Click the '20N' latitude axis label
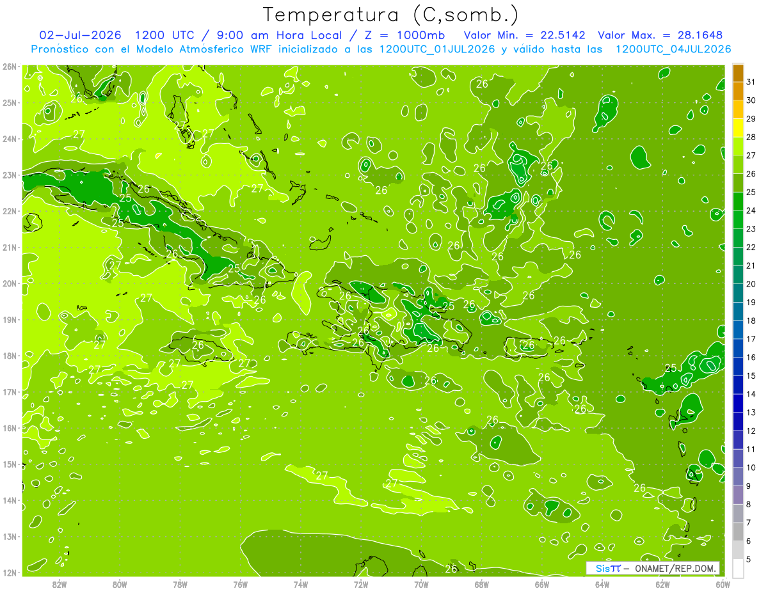 pyautogui.click(x=9, y=283)
